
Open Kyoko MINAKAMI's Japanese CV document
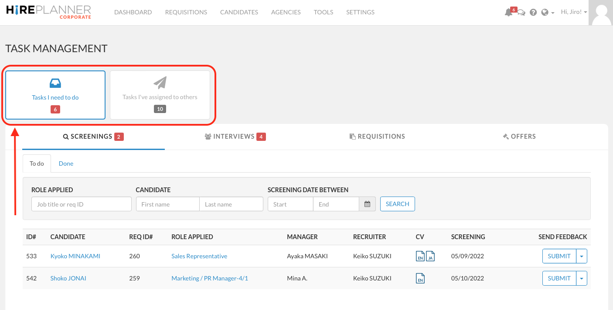tap(430, 256)
